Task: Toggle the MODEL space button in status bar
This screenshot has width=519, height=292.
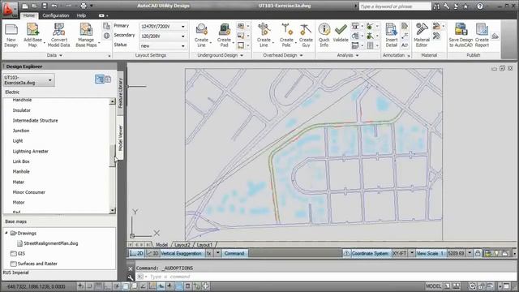Action: 434,286
